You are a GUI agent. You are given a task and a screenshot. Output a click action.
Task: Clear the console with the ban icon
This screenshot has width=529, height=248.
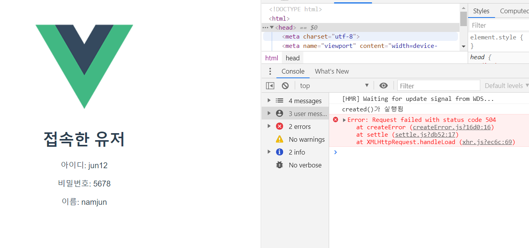(285, 86)
